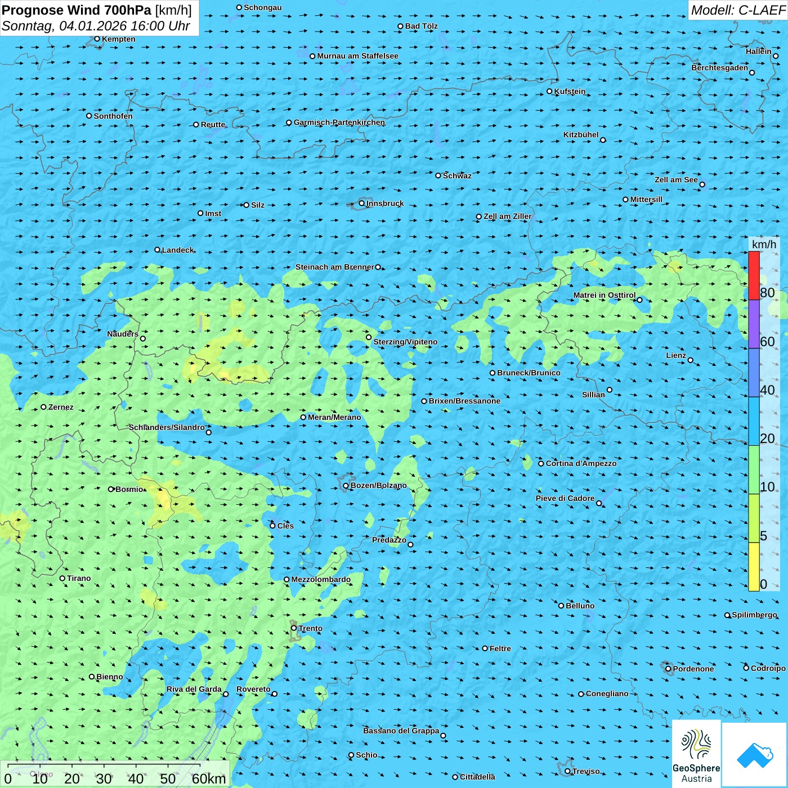Click the blue cloud logo icon
This screenshot has height=788, width=788.
point(754,755)
